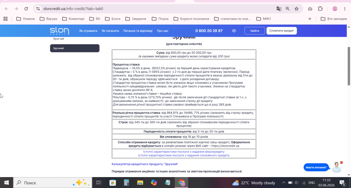Image resolution: width=351 pixels, height=188 pixels.
Task: Open Chrome three-dot menu
Action: [345, 9]
